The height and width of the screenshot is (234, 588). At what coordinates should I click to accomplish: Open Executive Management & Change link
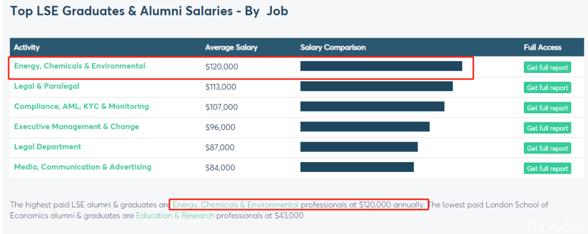tap(77, 127)
